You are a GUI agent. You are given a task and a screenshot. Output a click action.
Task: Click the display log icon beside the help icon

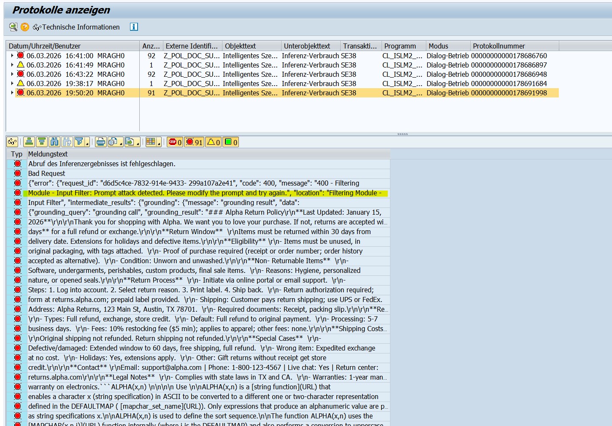14,27
